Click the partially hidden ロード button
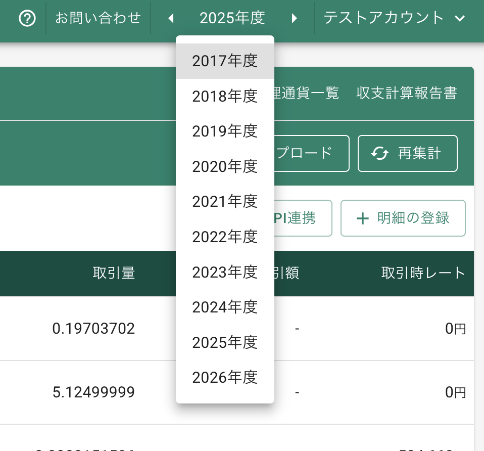484x451 pixels. pos(312,153)
